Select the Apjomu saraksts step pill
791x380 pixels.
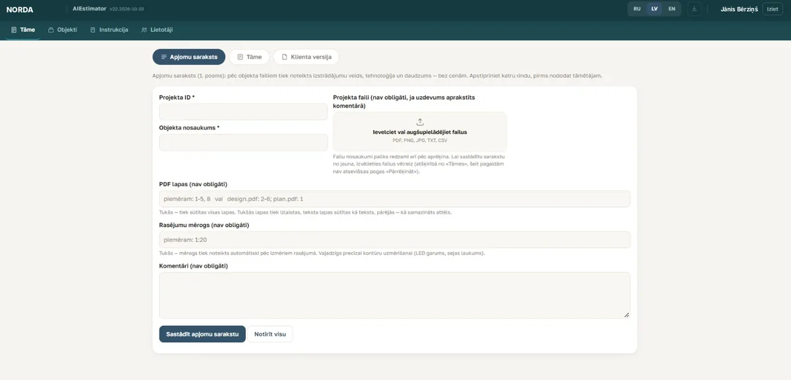coord(189,57)
